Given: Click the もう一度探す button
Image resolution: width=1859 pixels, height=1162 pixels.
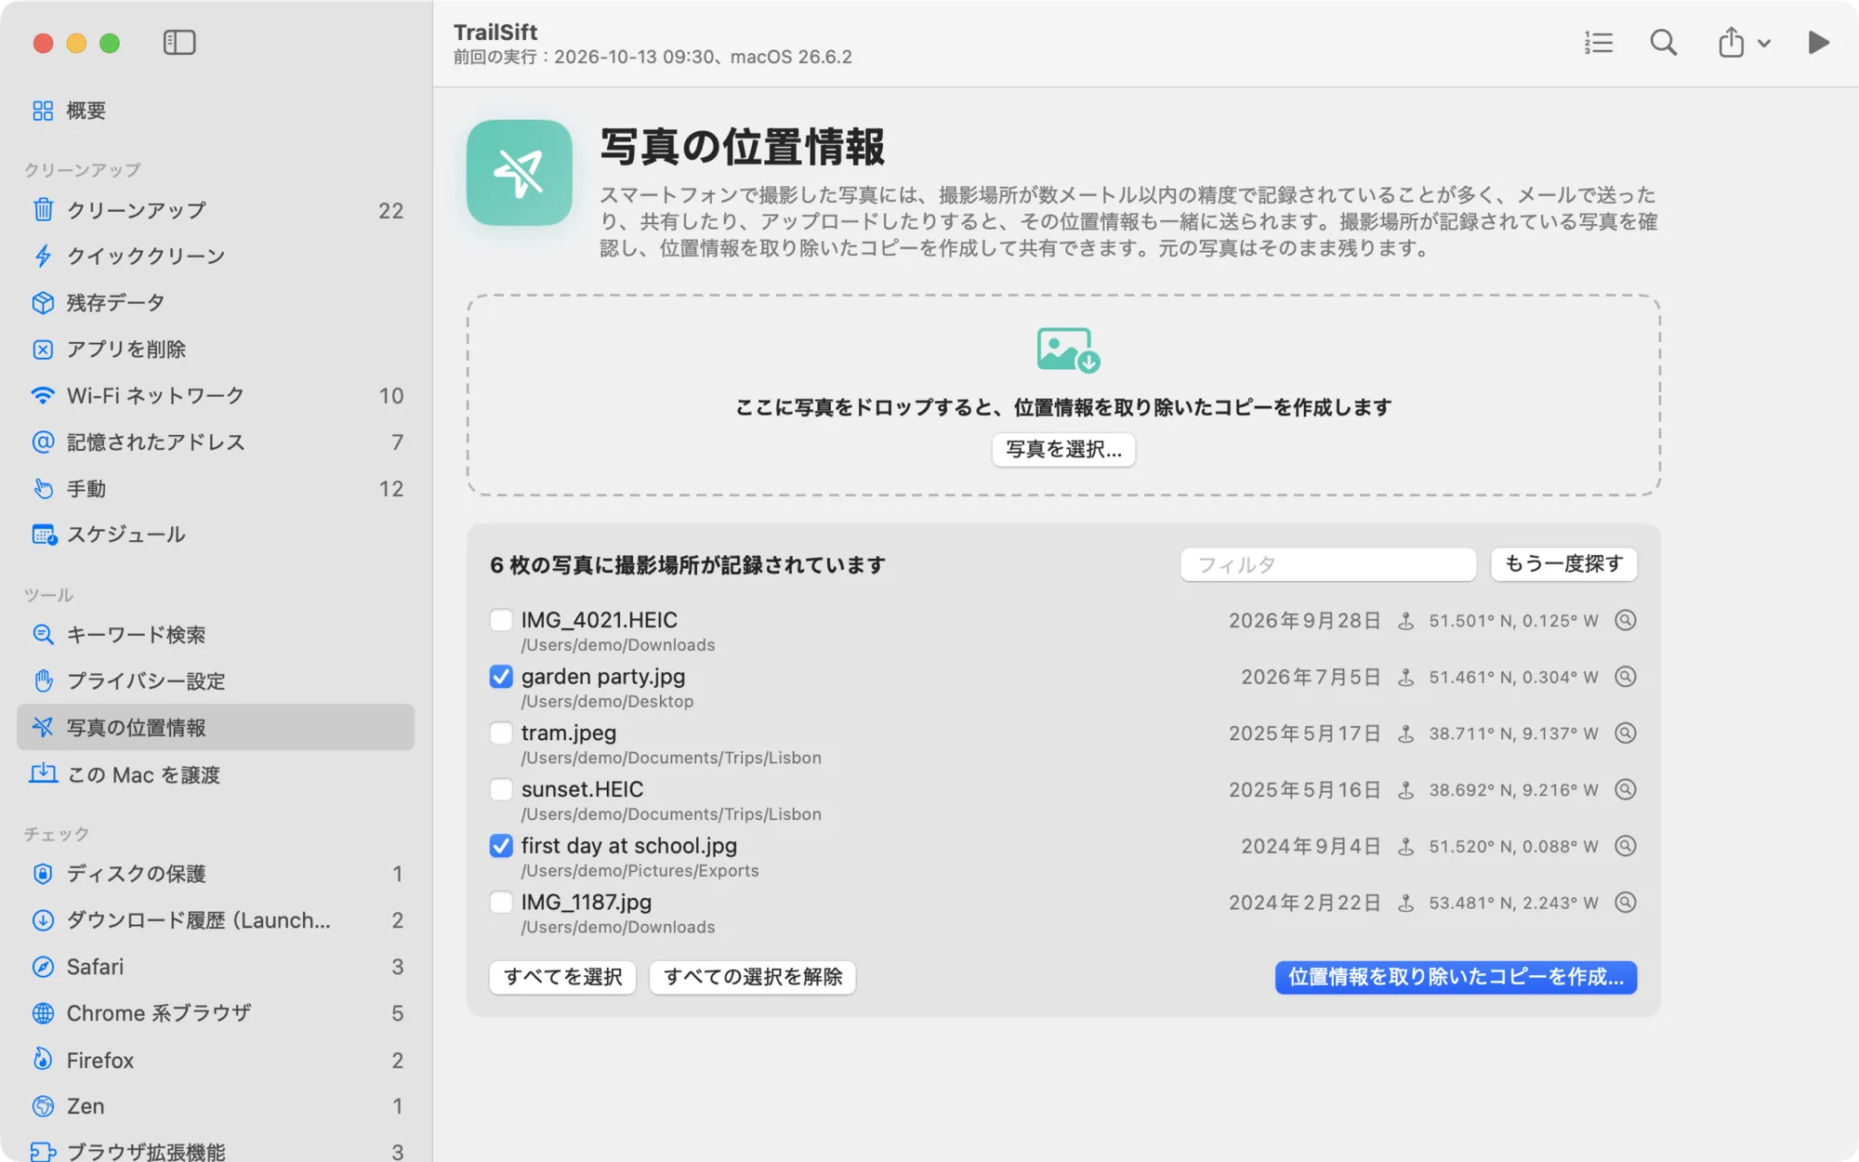Looking at the screenshot, I should click(1563, 564).
